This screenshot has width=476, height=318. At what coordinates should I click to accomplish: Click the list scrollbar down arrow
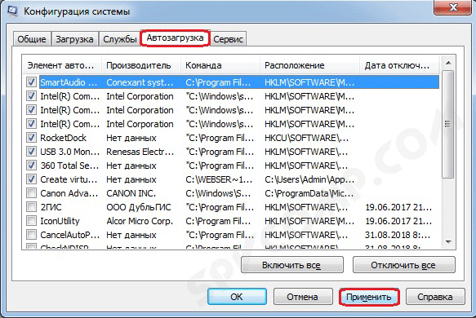pos(448,242)
